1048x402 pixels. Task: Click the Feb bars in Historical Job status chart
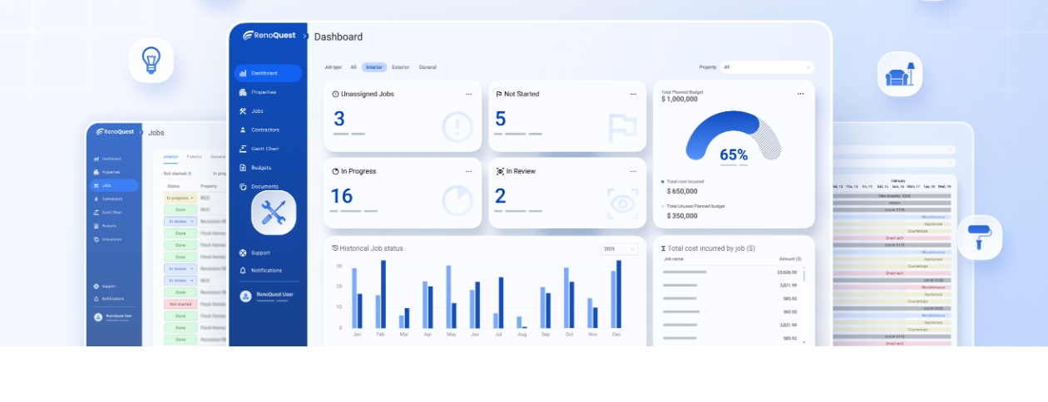381,294
